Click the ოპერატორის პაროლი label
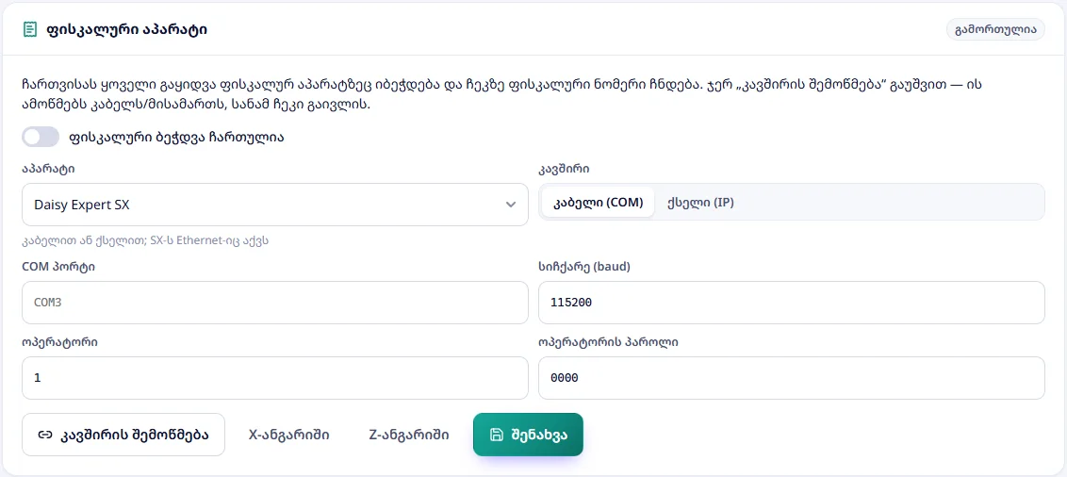 pyautogui.click(x=608, y=341)
